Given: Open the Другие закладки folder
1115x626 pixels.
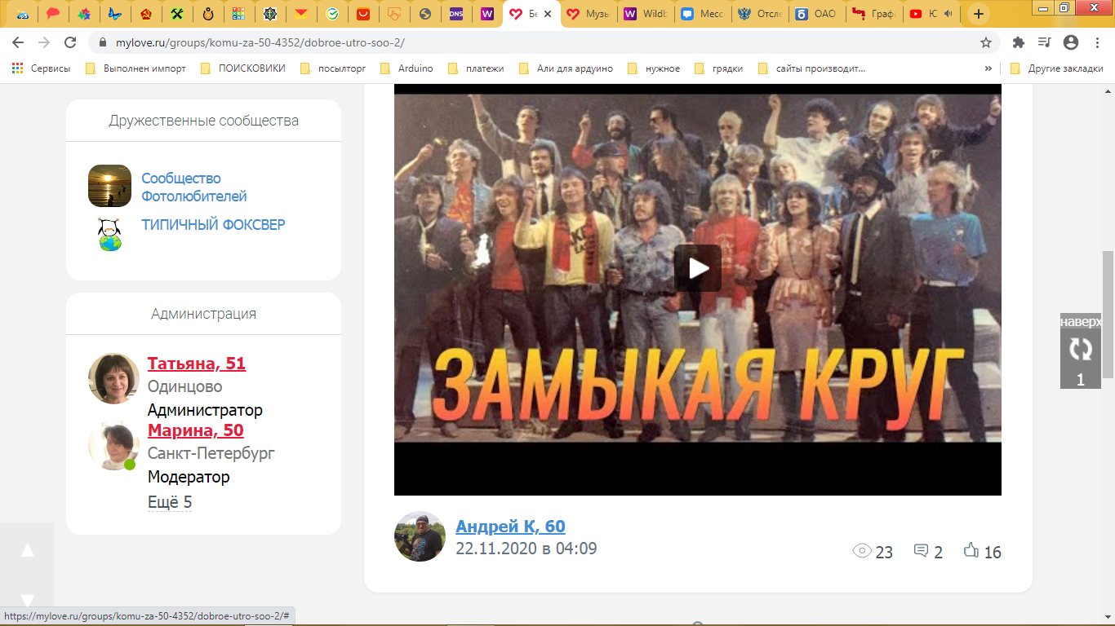Looking at the screenshot, I should coord(1057,68).
